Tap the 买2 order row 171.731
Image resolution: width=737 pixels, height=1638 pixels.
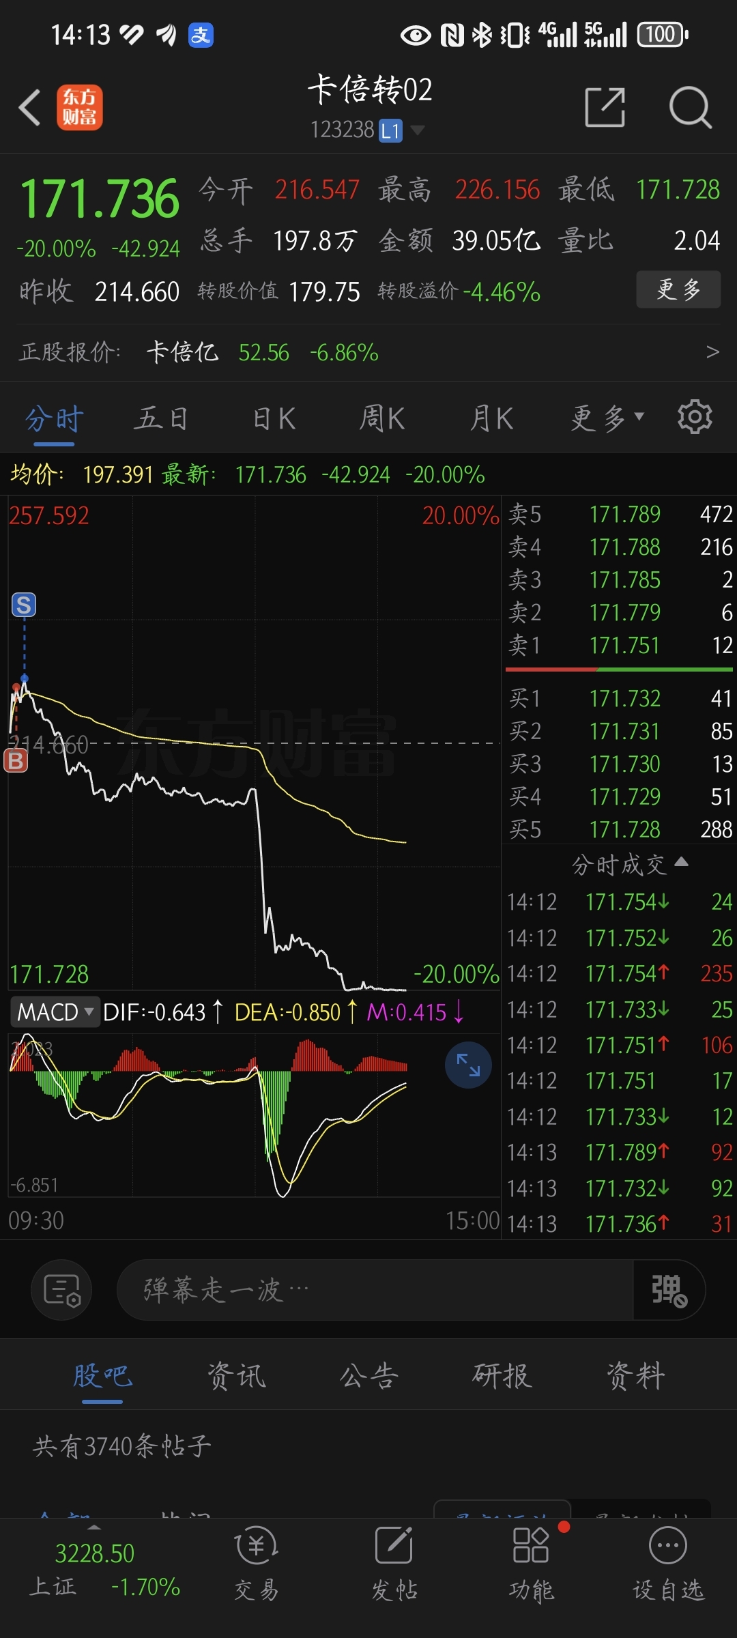tap(620, 731)
